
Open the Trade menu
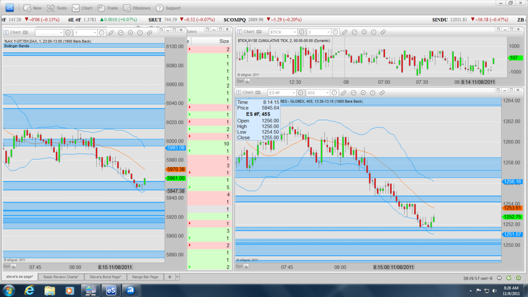click(108, 8)
